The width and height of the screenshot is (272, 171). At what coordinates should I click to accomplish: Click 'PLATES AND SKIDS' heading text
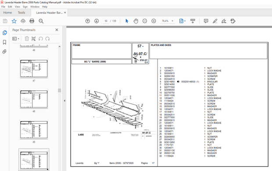pos(161,45)
